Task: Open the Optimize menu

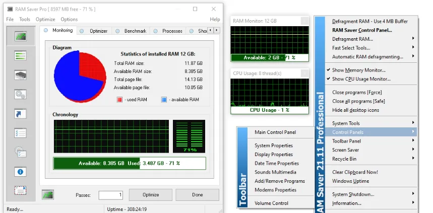Action: click(x=45, y=19)
